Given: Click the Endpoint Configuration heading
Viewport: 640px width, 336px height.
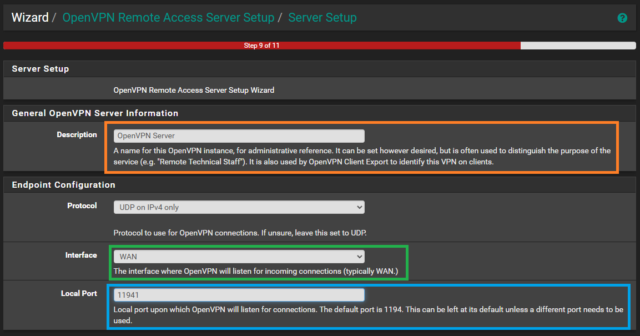Looking at the screenshot, I should click(64, 185).
